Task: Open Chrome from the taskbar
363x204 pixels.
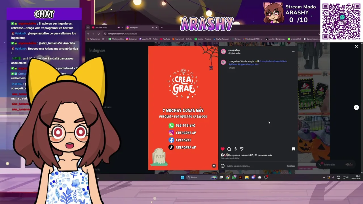Action: [x=228, y=177]
